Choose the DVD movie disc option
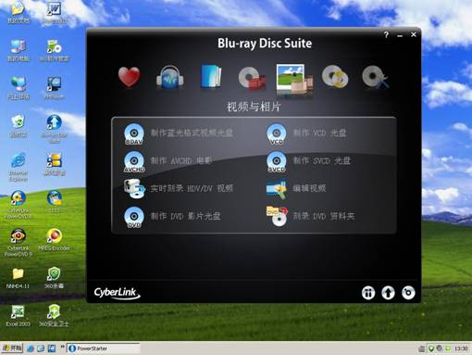 click(172, 217)
